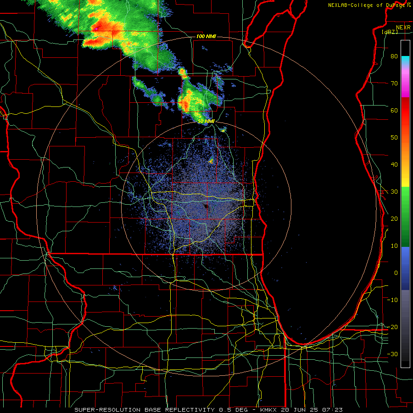This screenshot has height=413, width=413.
Task: Click the cyan segment of the color bar
Action: coord(405,60)
